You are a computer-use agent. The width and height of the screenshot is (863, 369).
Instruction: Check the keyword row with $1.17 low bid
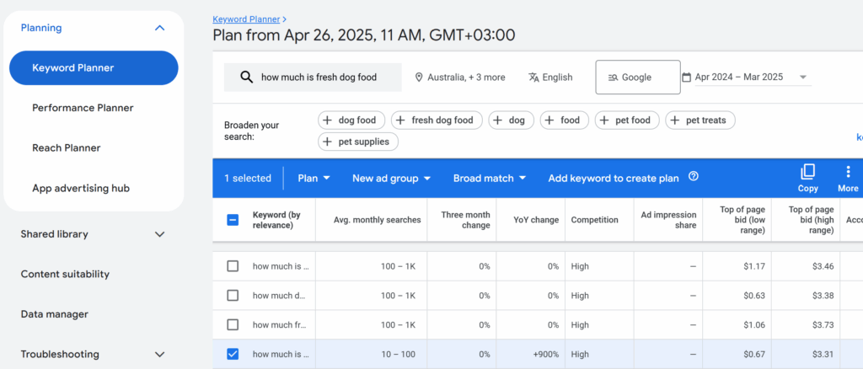[x=233, y=266]
